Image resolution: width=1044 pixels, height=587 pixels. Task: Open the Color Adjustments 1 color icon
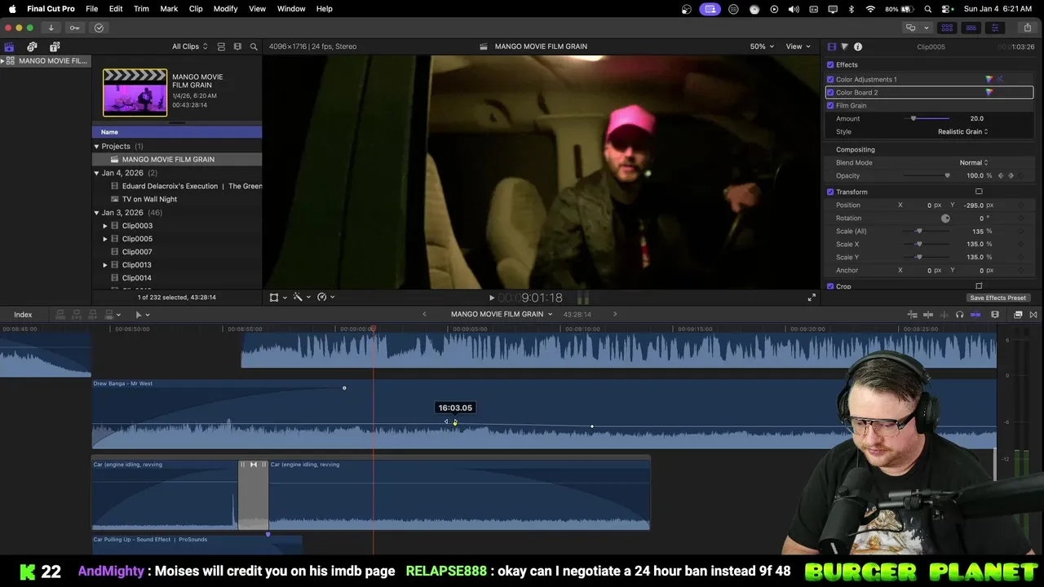tap(989, 79)
